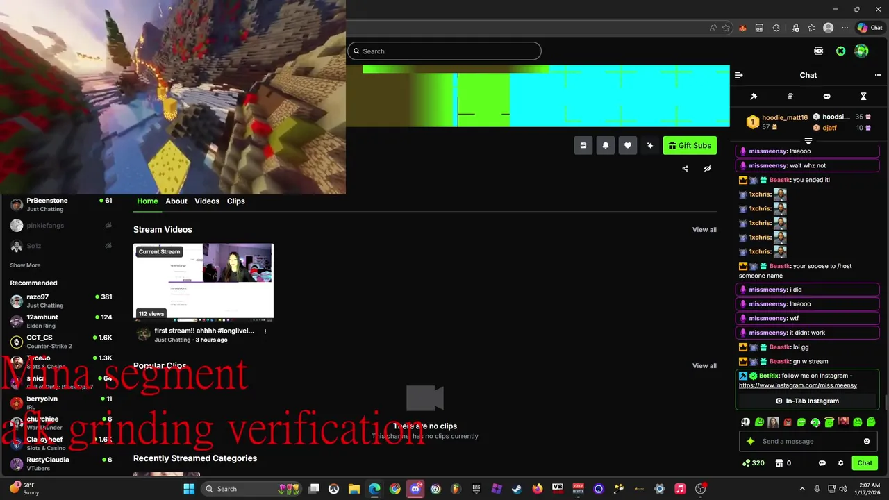Bookmark the page with the browser star icon

point(726,28)
